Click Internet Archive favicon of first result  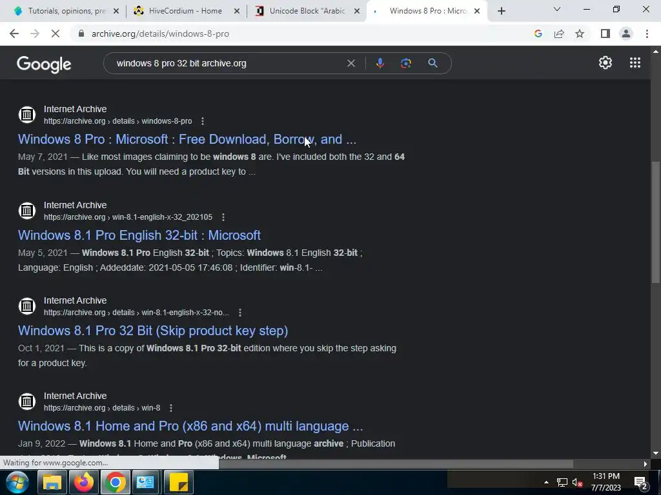(x=27, y=115)
